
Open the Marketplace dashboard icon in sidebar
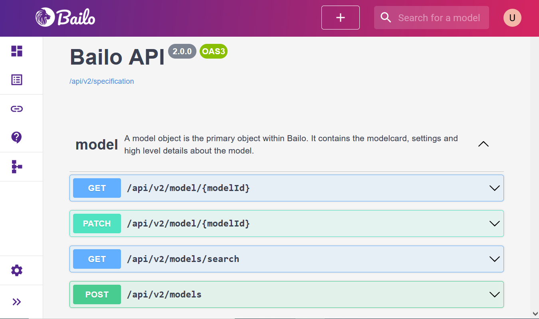[16, 51]
